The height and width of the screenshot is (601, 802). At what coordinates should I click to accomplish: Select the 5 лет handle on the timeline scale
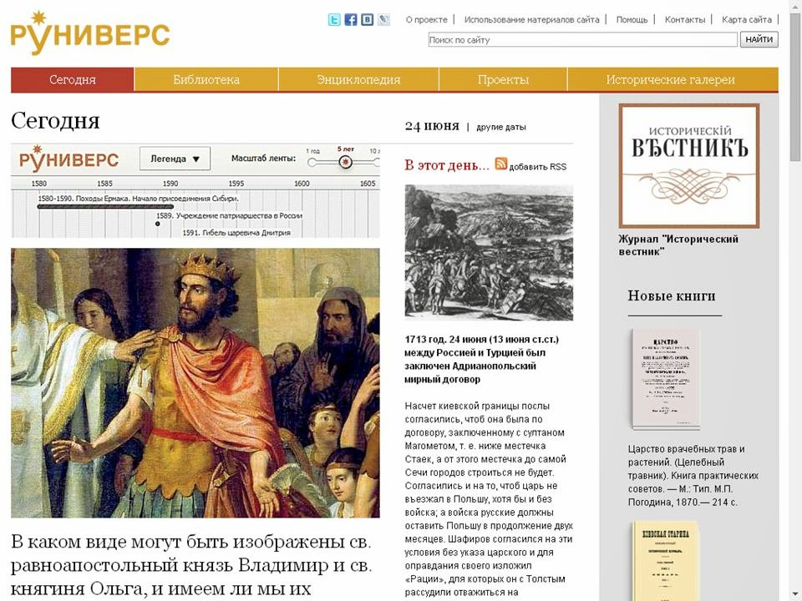346,162
